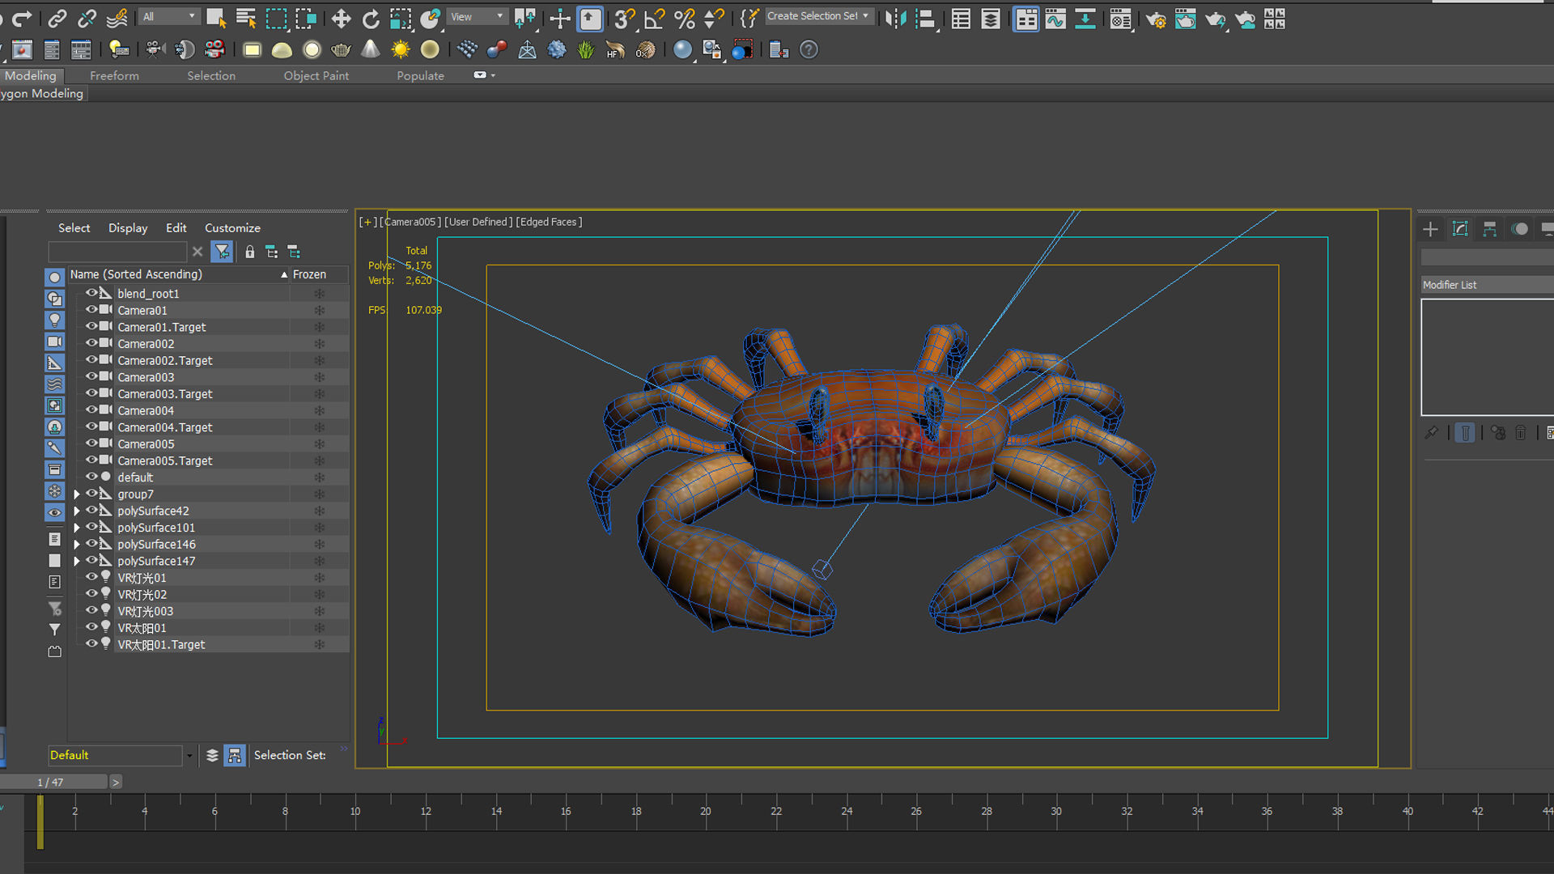Open the selection filter All dropdown
The width and height of the screenshot is (1554, 874).
[x=168, y=16]
